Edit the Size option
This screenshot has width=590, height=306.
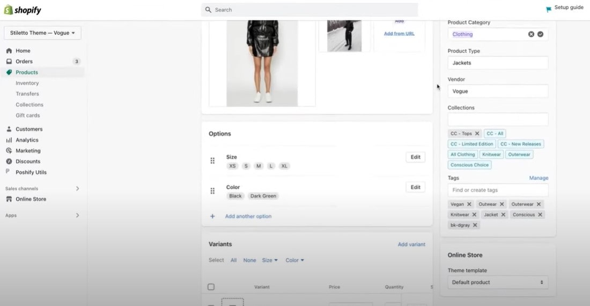415,157
